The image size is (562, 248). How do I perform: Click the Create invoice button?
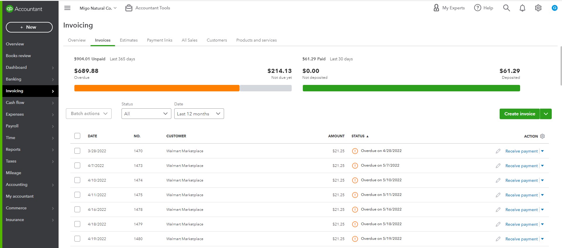pyautogui.click(x=520, y=114)
